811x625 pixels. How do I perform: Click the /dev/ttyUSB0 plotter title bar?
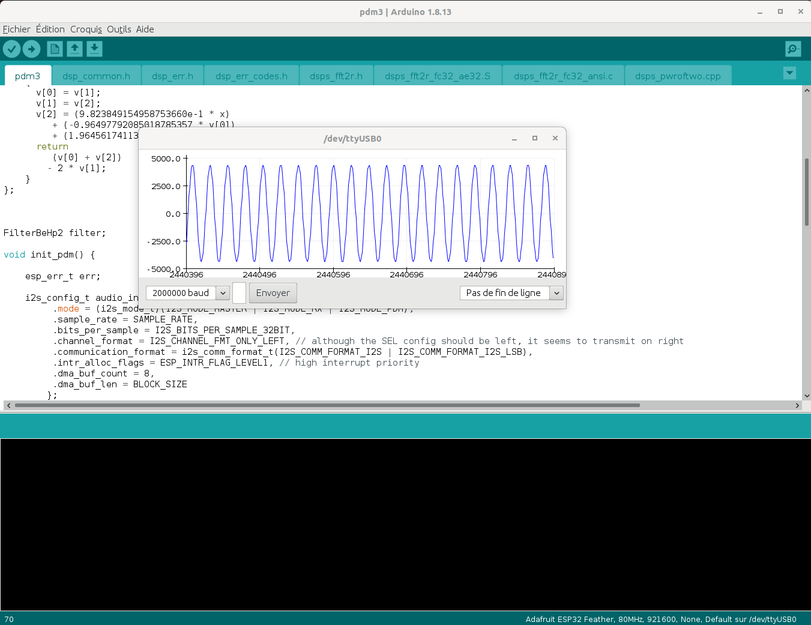click(x=352, y=139)
